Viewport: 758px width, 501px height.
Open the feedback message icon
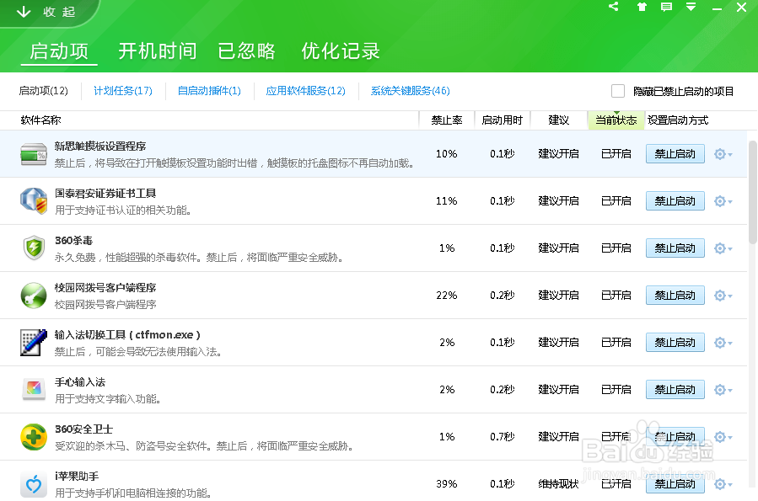tap(666, 8)
